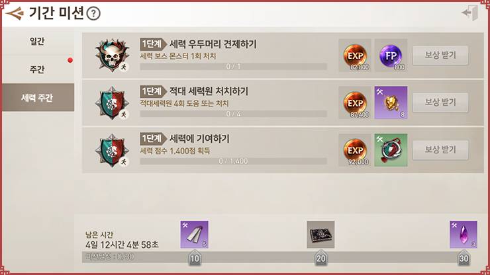Click the back arrow next to 기간 미션

[15, 13]
